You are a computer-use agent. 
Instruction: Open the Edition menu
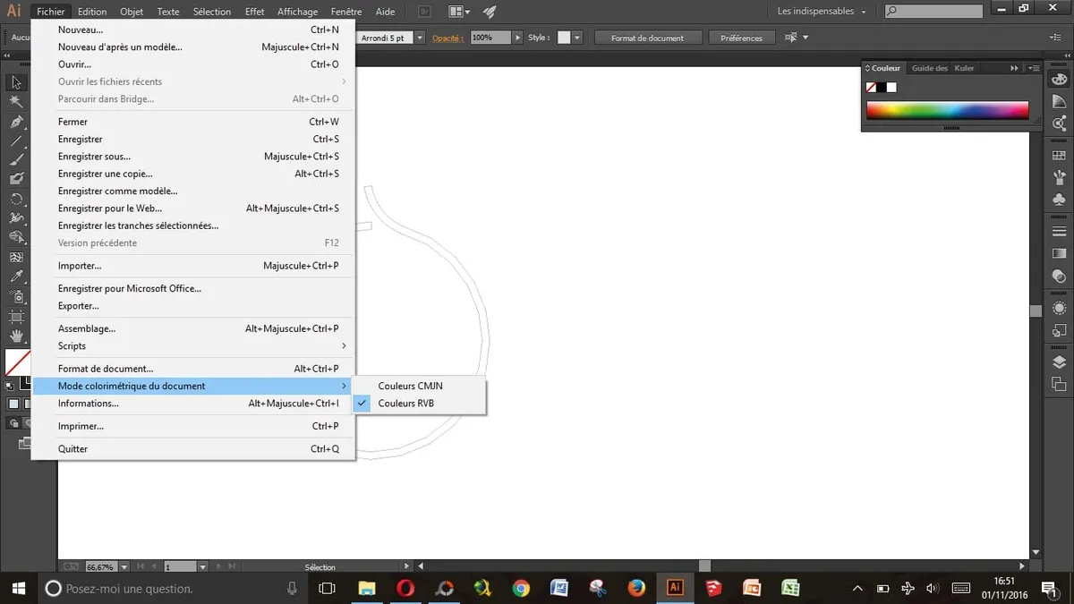(x=92, y=12)
